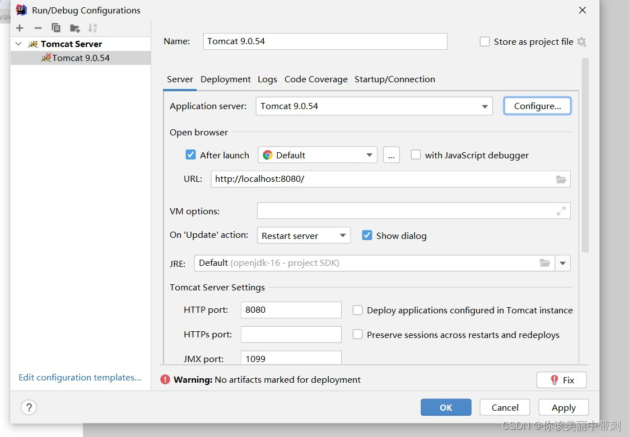Click the 'Tomcat Server Settings' section heading
Screen dimensions: 629x437
pos(217,288)
